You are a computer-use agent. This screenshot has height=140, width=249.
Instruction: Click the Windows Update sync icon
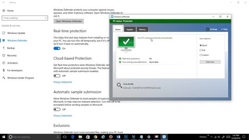pyautogui.click(x=4, y=33)
